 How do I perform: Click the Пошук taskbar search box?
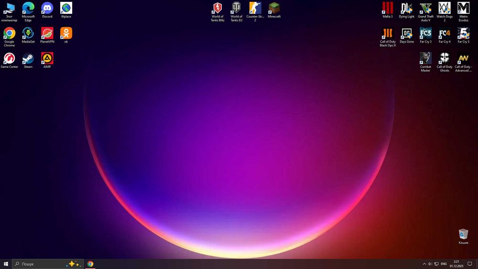[47, 264]
